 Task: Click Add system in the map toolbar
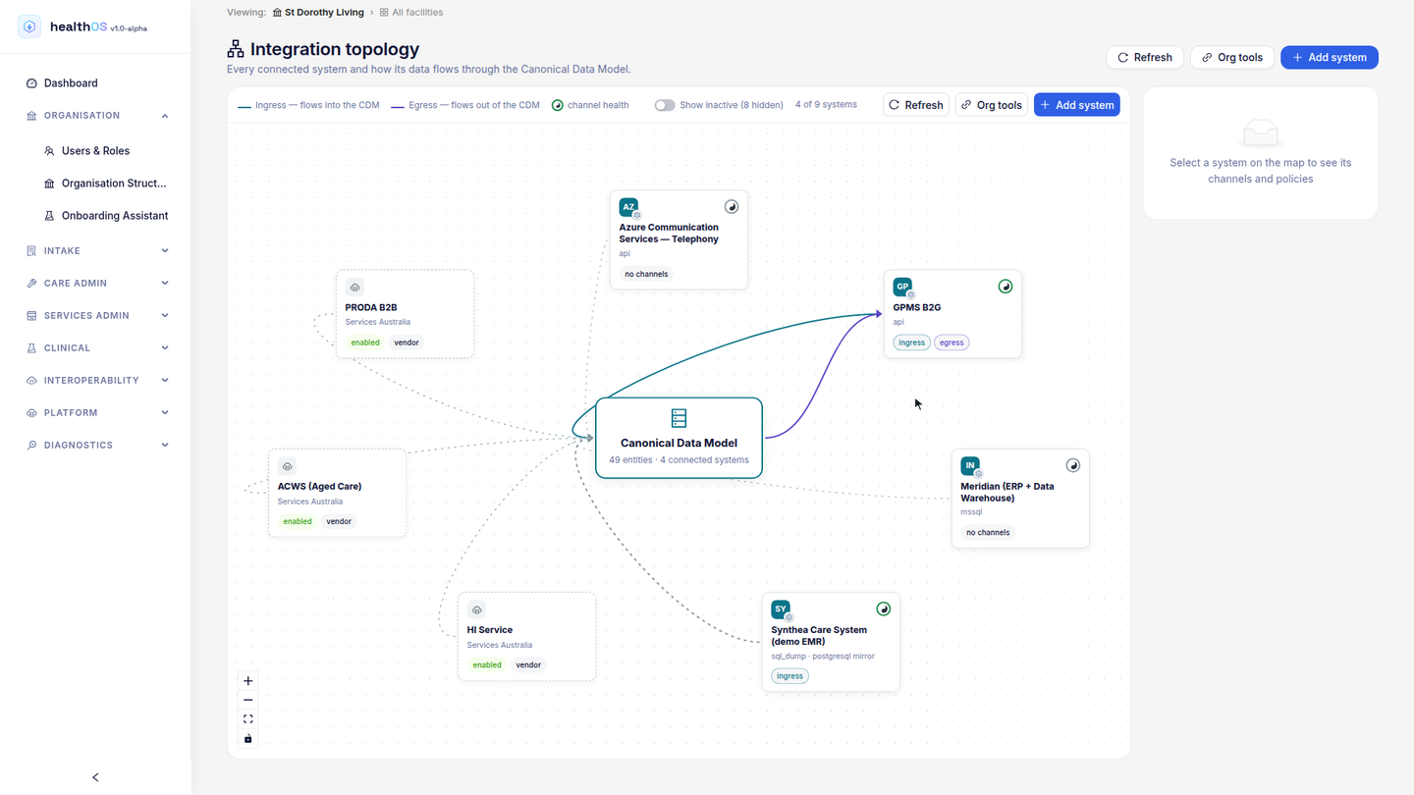point(1077,105)
